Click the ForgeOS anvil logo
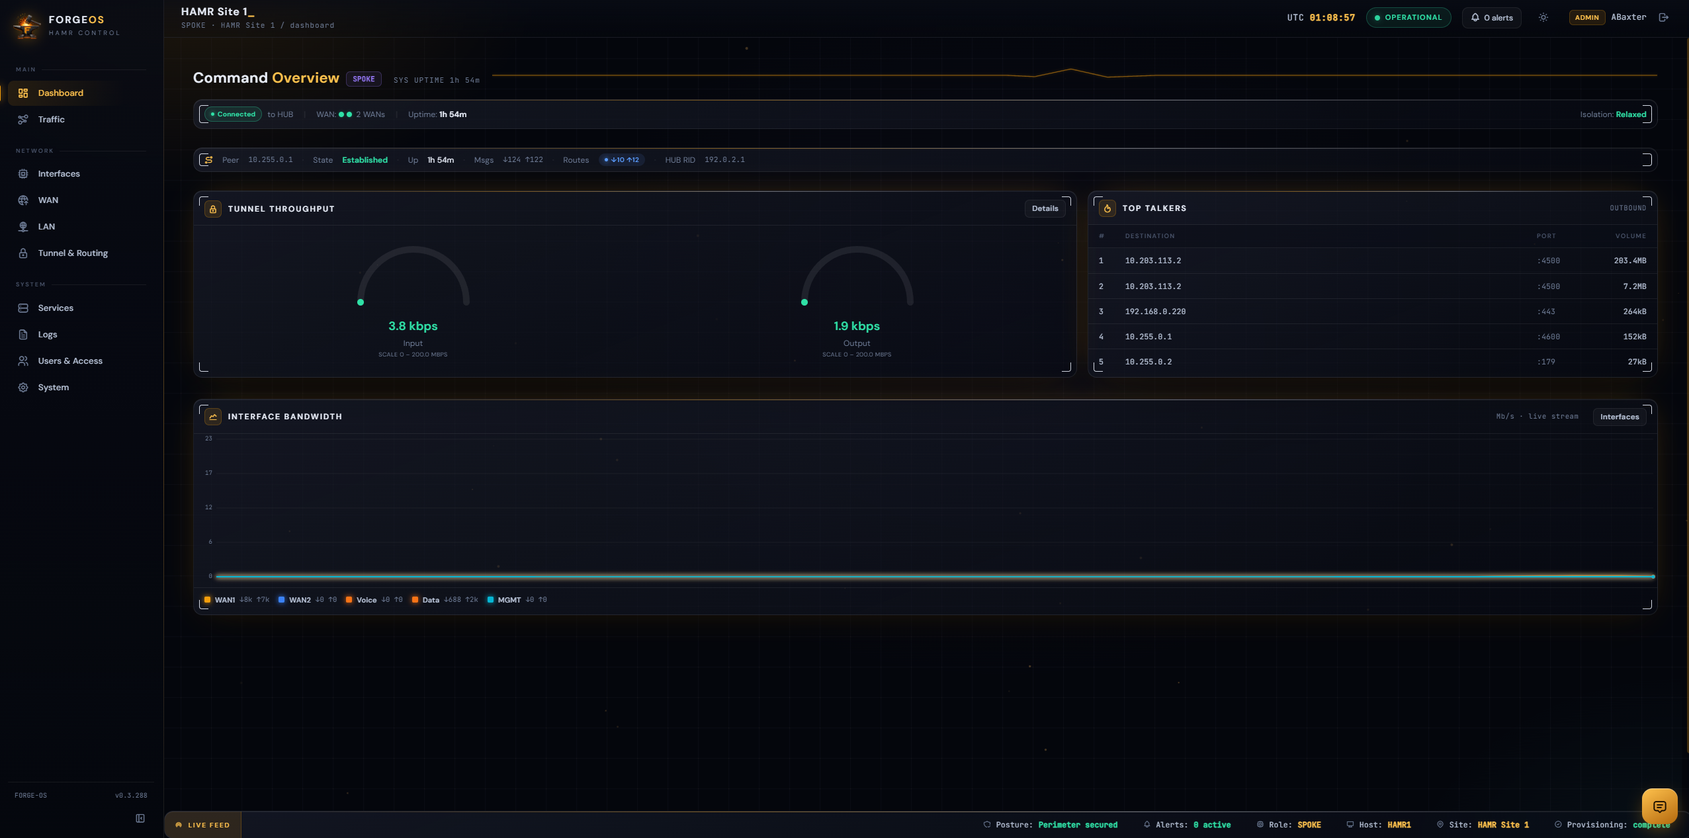Image resolution: width=1689 pixels, height=838 pixels. pos(26,25)
